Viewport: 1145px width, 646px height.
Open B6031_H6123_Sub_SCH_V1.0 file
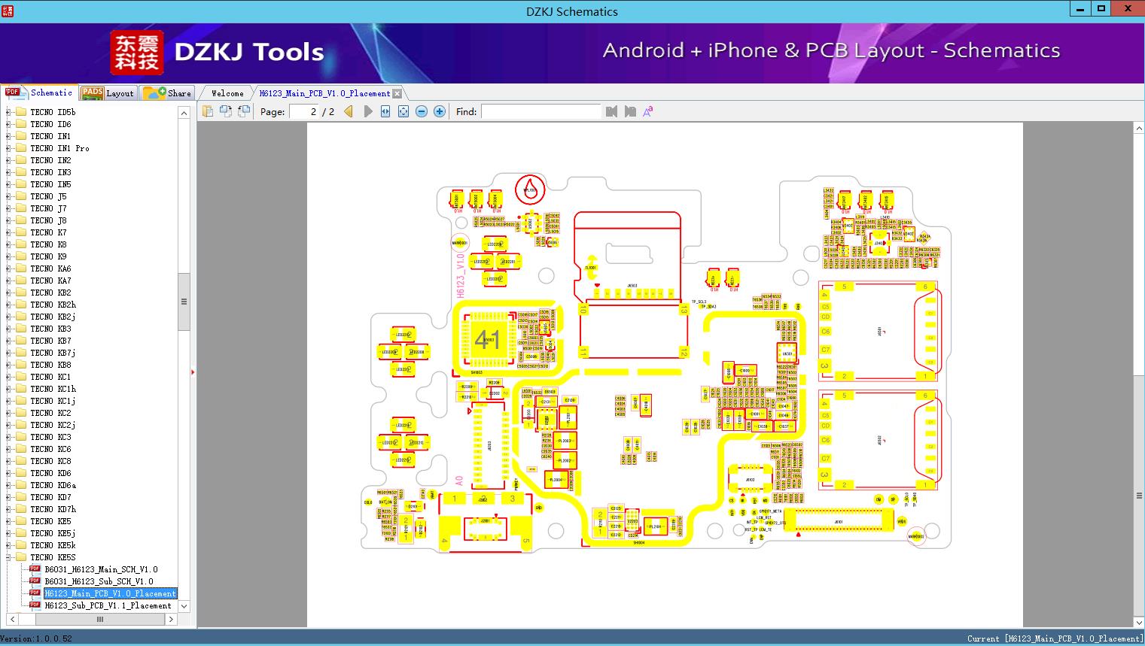click(99, 581)
